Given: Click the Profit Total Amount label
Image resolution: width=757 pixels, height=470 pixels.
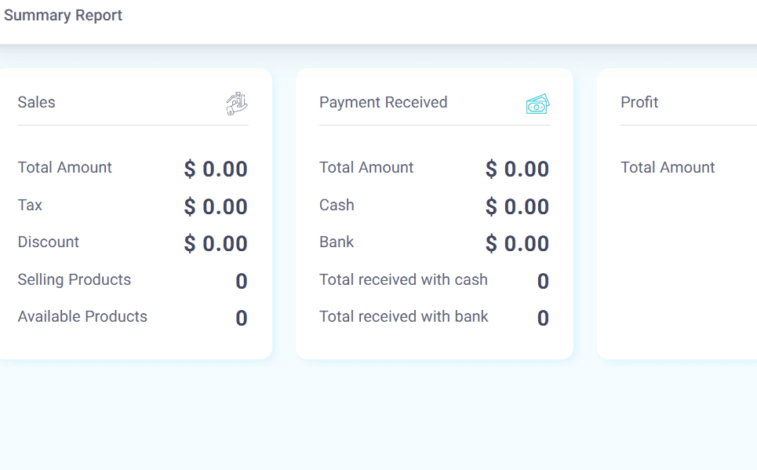Looking at the screenshot, I should (668, 168).
